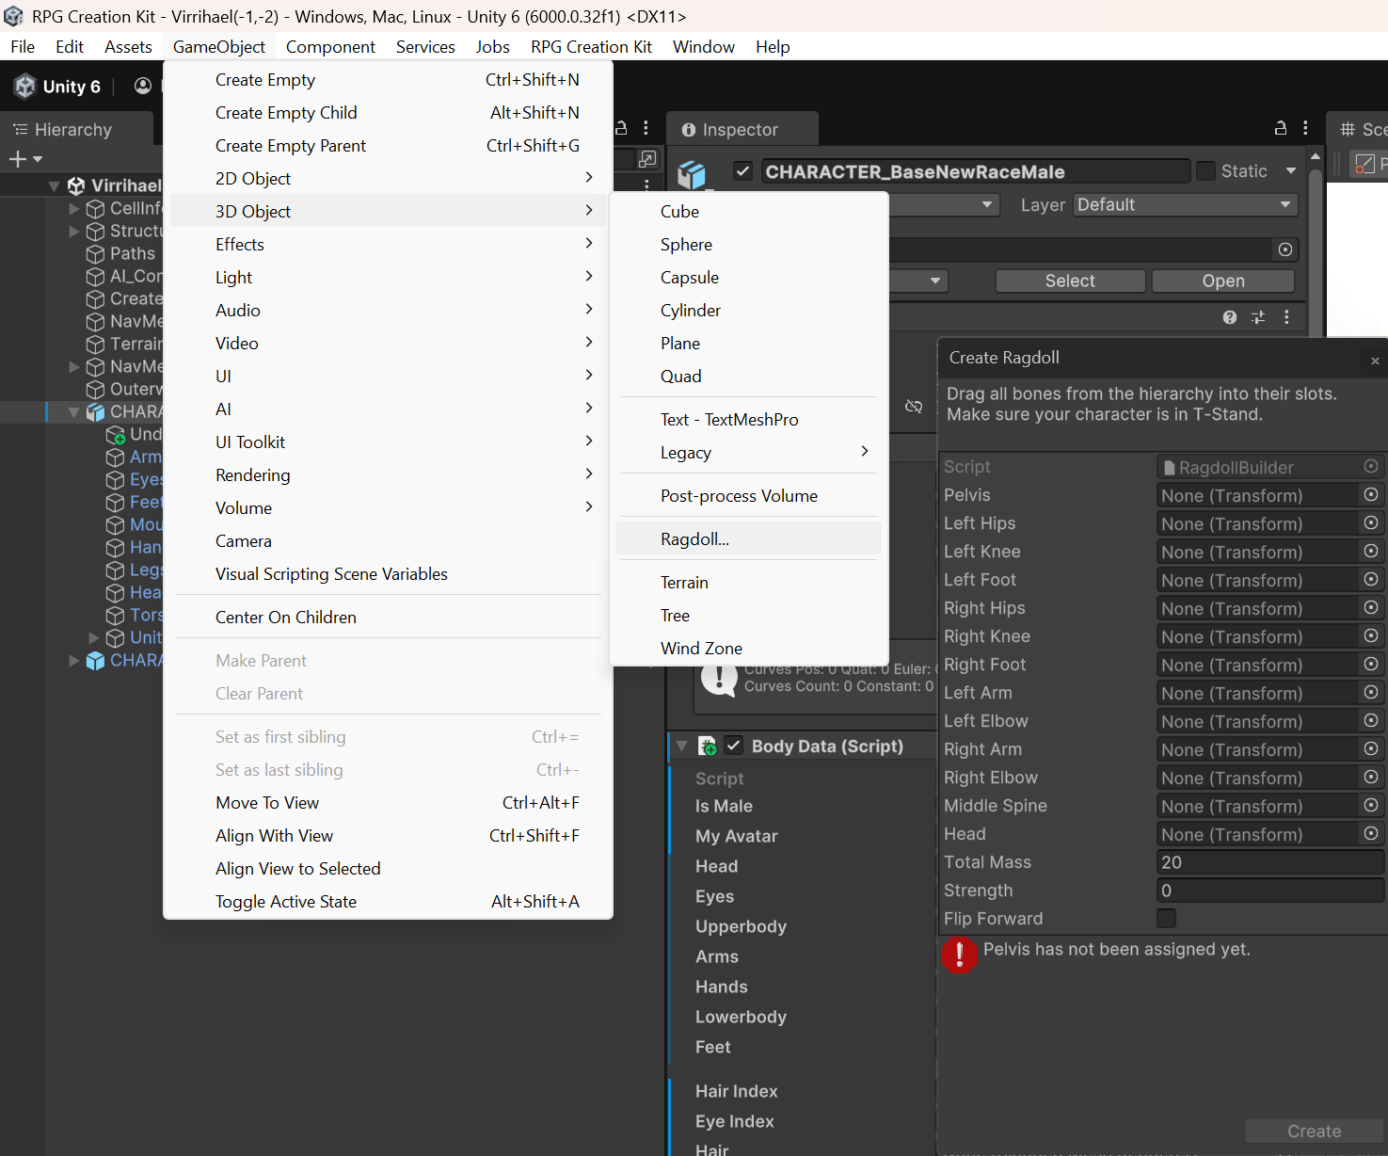
Task: Click the Head transform object picker circle
Action: tap(1371, 834)
